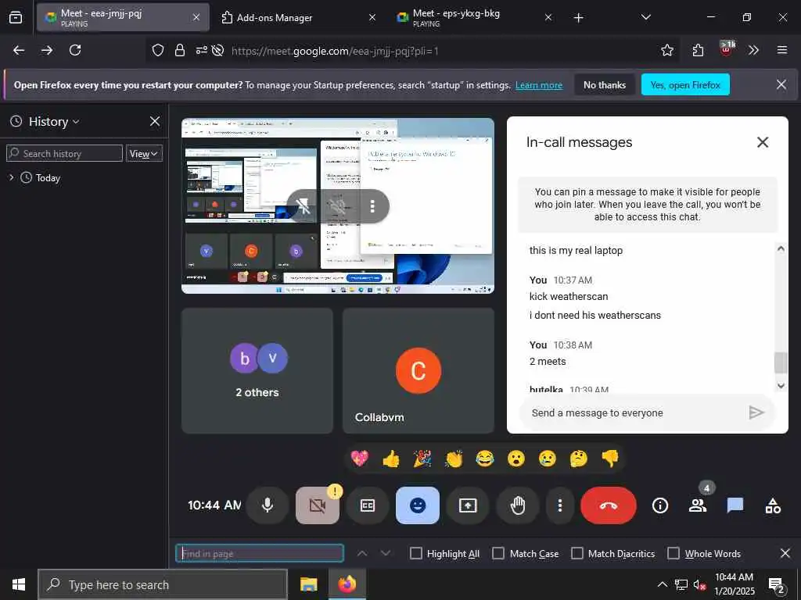Image resolution: width=801 pixels, height=600 pixels.
Task: Send the thumbs down reaction
Action: [610, 458]
